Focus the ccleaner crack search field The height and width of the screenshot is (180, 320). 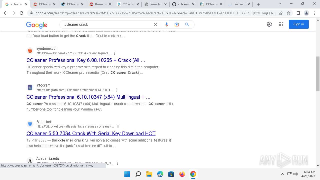point(107,24)
